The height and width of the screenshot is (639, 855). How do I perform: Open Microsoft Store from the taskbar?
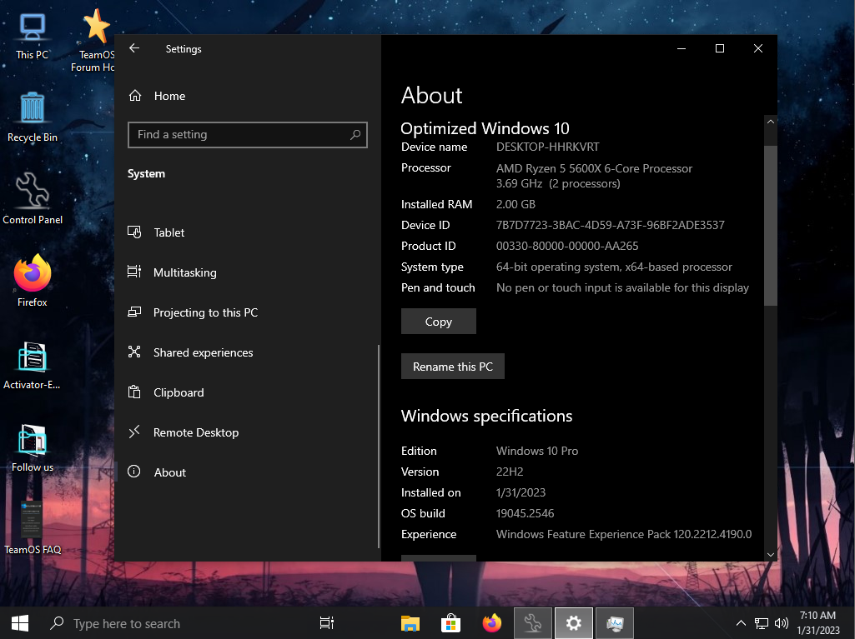point(451,623)
